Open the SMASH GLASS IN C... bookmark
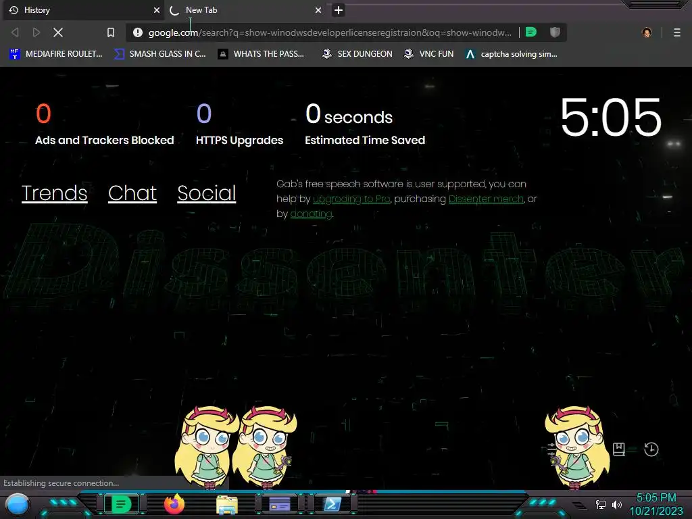692x519 pixels. tap(160, 54)
